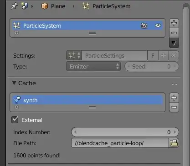Unlink particle settings with X button

coord(174,55)
